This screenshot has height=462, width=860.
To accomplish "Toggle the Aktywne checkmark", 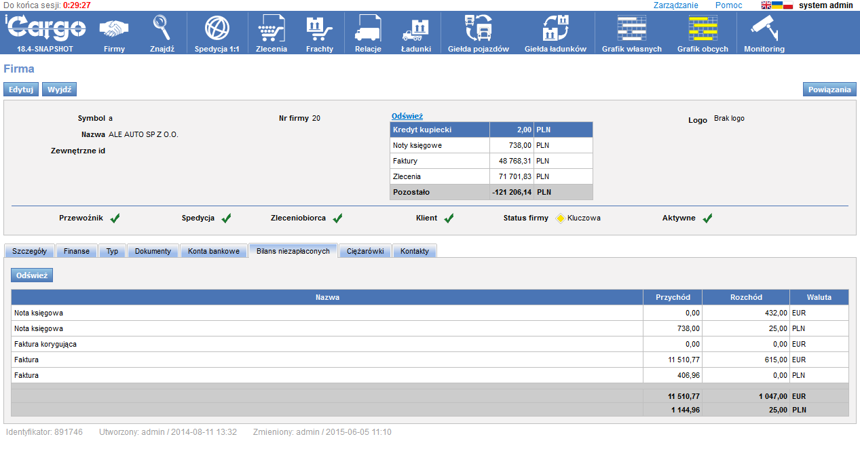I will 707,218.
